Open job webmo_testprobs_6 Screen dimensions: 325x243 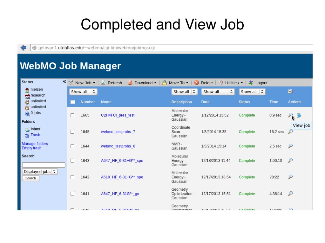(118, 146)
